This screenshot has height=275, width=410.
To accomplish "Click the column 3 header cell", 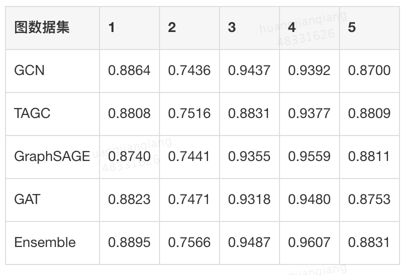I will pyautogui.click(x=231, y=27).
